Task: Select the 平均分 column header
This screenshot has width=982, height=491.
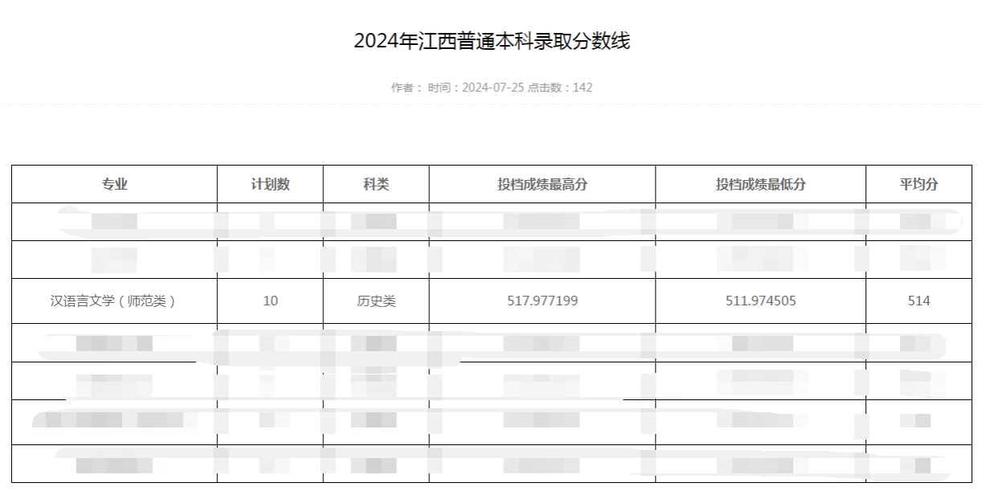Action: (x=919, y=184)
